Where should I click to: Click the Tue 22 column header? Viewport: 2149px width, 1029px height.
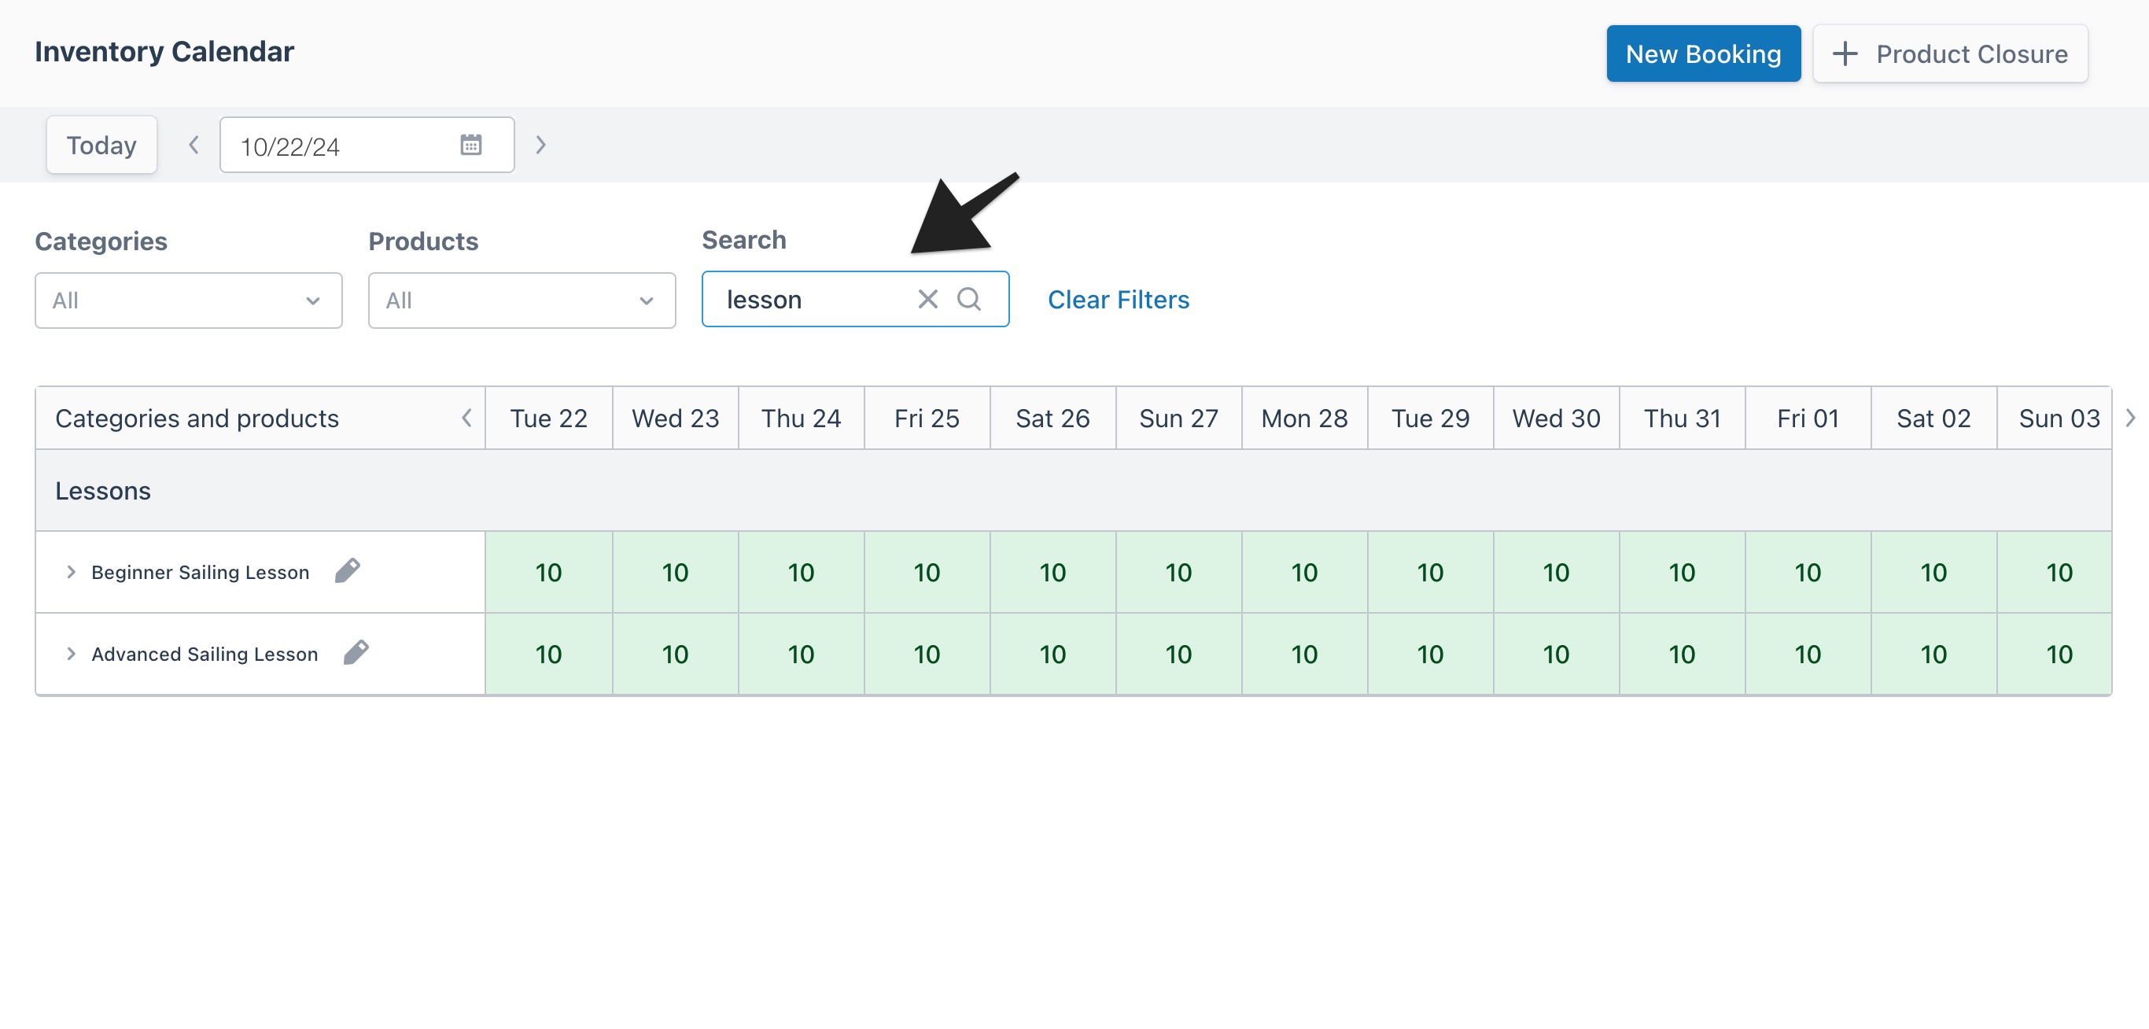tap(549, 418)
